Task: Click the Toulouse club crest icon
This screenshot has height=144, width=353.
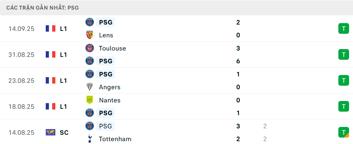Action: pyautogui.click(x=89, y=48)
